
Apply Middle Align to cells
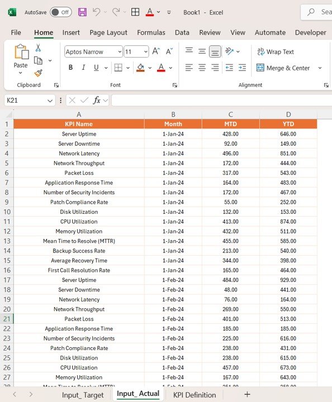pyautogui.click(x=202, y=51)
